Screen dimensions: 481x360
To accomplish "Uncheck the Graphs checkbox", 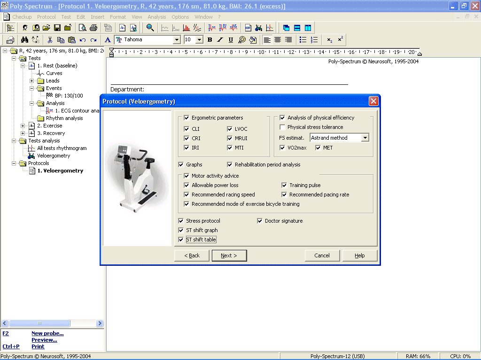I will click(x=181, y=165).
